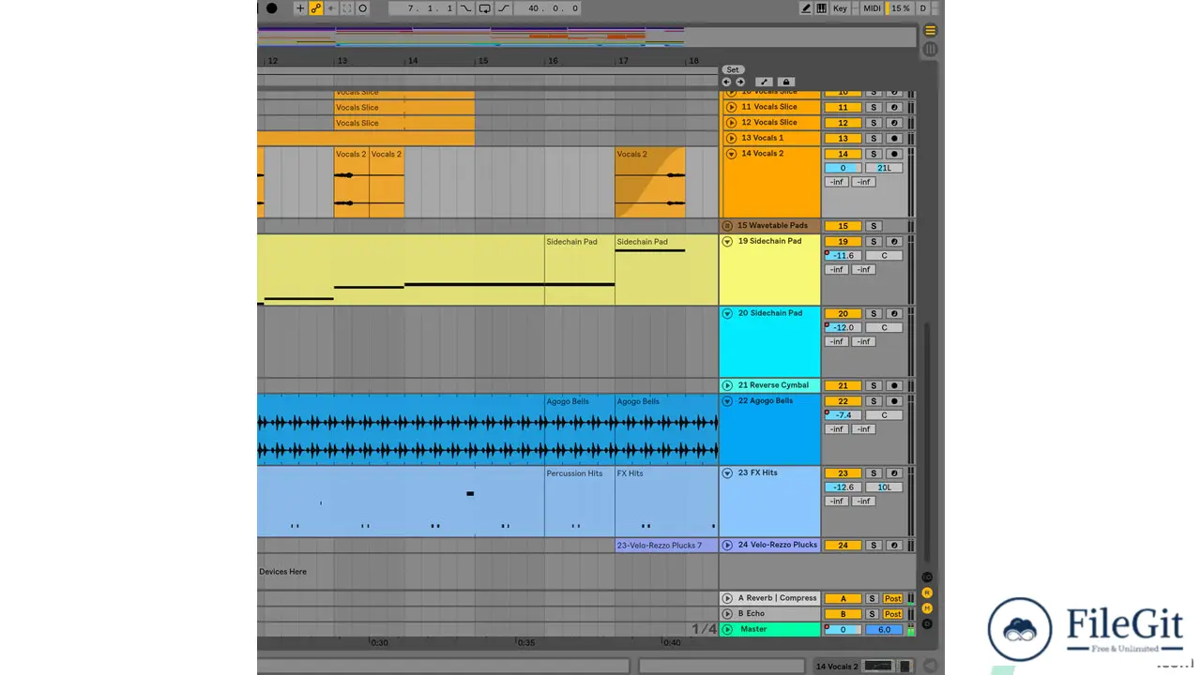Arm track 14 Vocals 2 for recording
Viewport: 1201px width, 675px height.
(x=894, y=154)
